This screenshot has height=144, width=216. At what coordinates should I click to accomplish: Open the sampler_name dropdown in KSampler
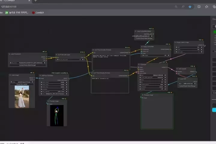(153, 85)
